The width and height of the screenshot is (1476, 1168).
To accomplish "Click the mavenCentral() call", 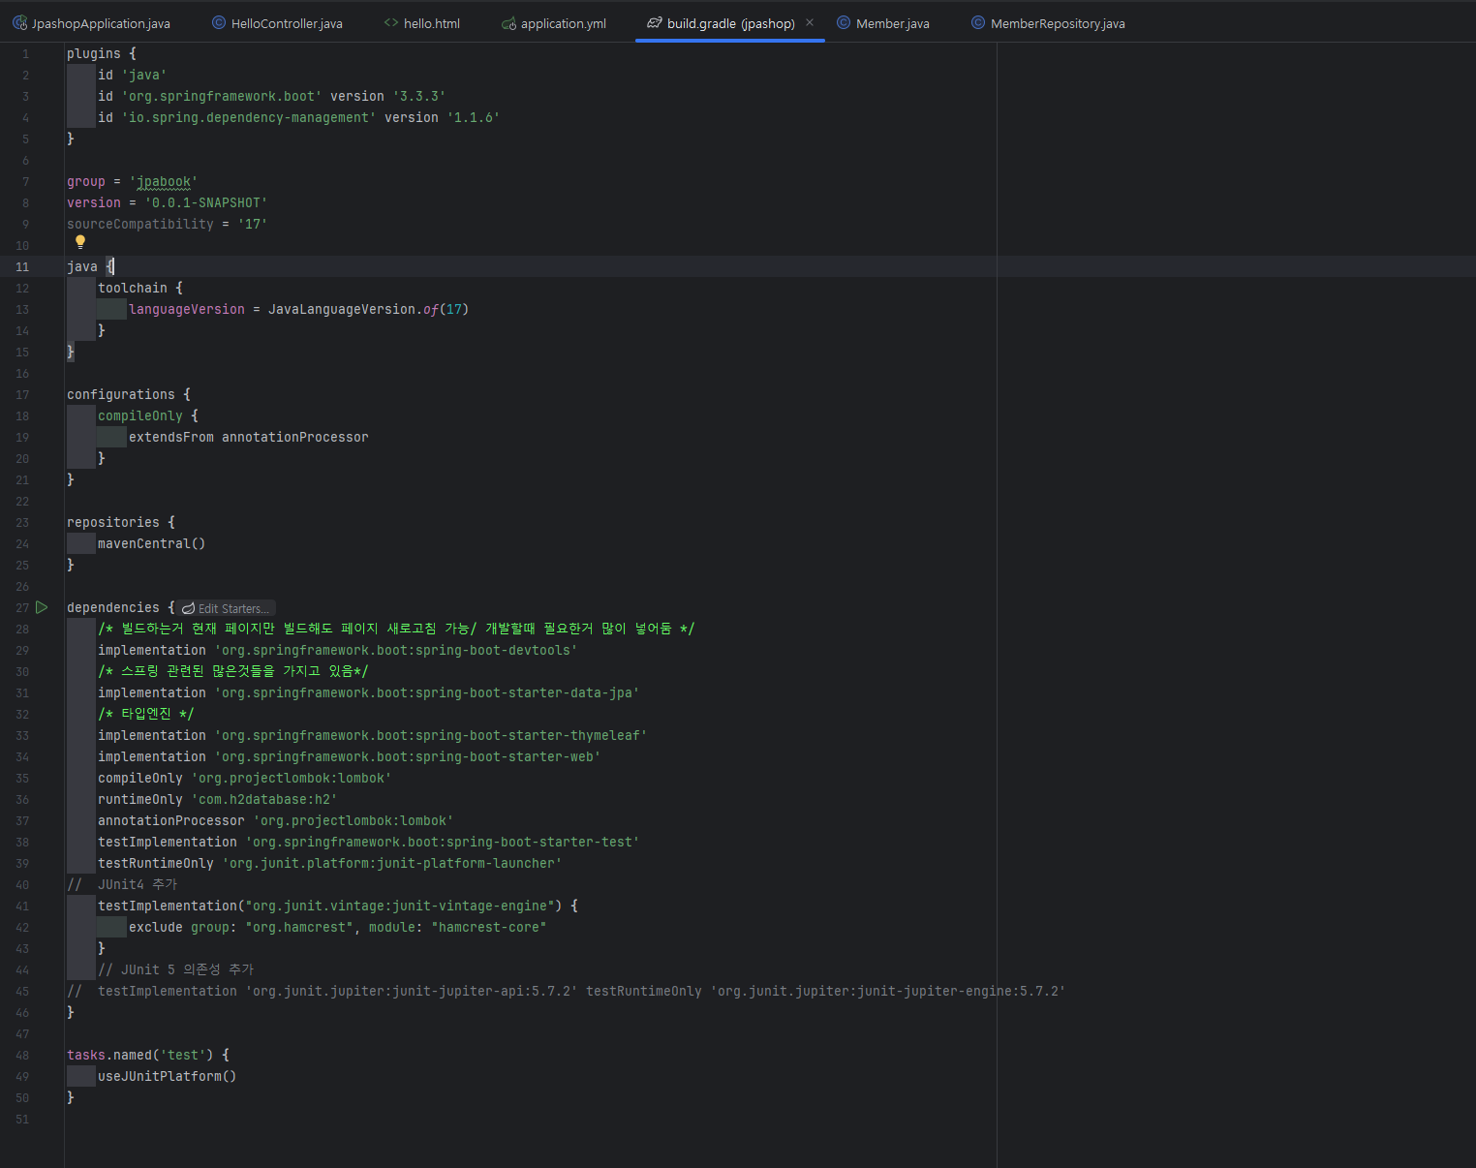I will (x=151, y=543).
